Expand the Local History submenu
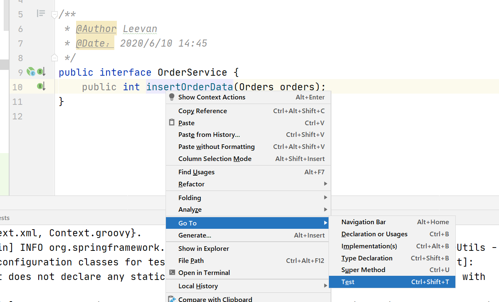The width and height of the screenshot is (499, 302). 248,286
